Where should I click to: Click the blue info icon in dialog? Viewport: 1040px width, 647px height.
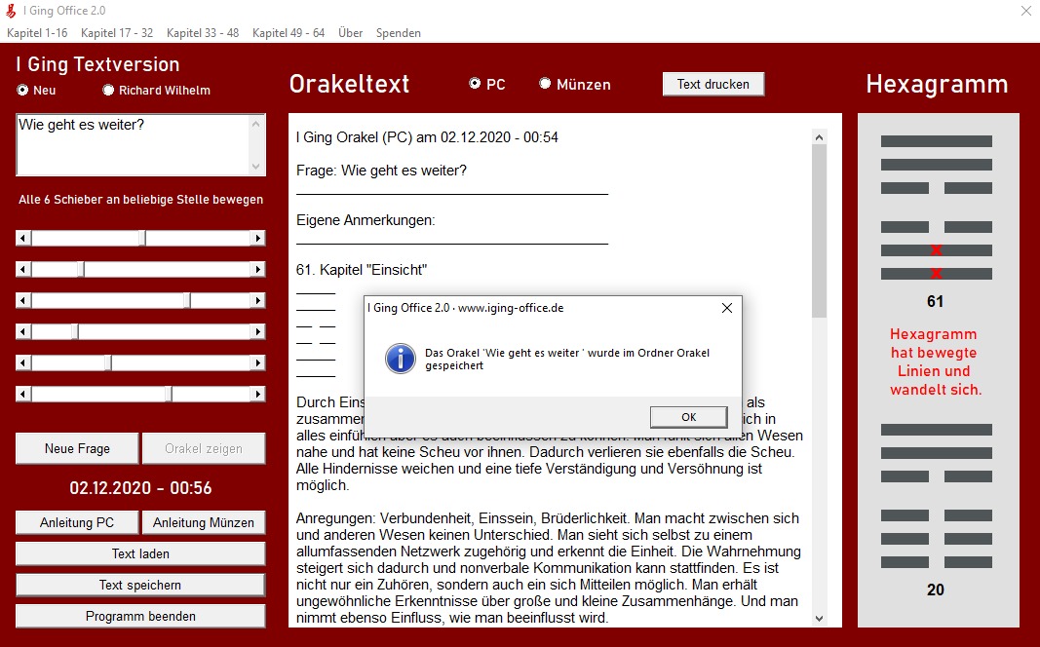[401, 359]
